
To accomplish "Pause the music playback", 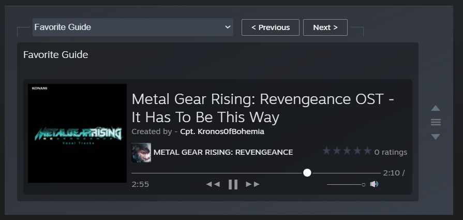I will 233,184.
